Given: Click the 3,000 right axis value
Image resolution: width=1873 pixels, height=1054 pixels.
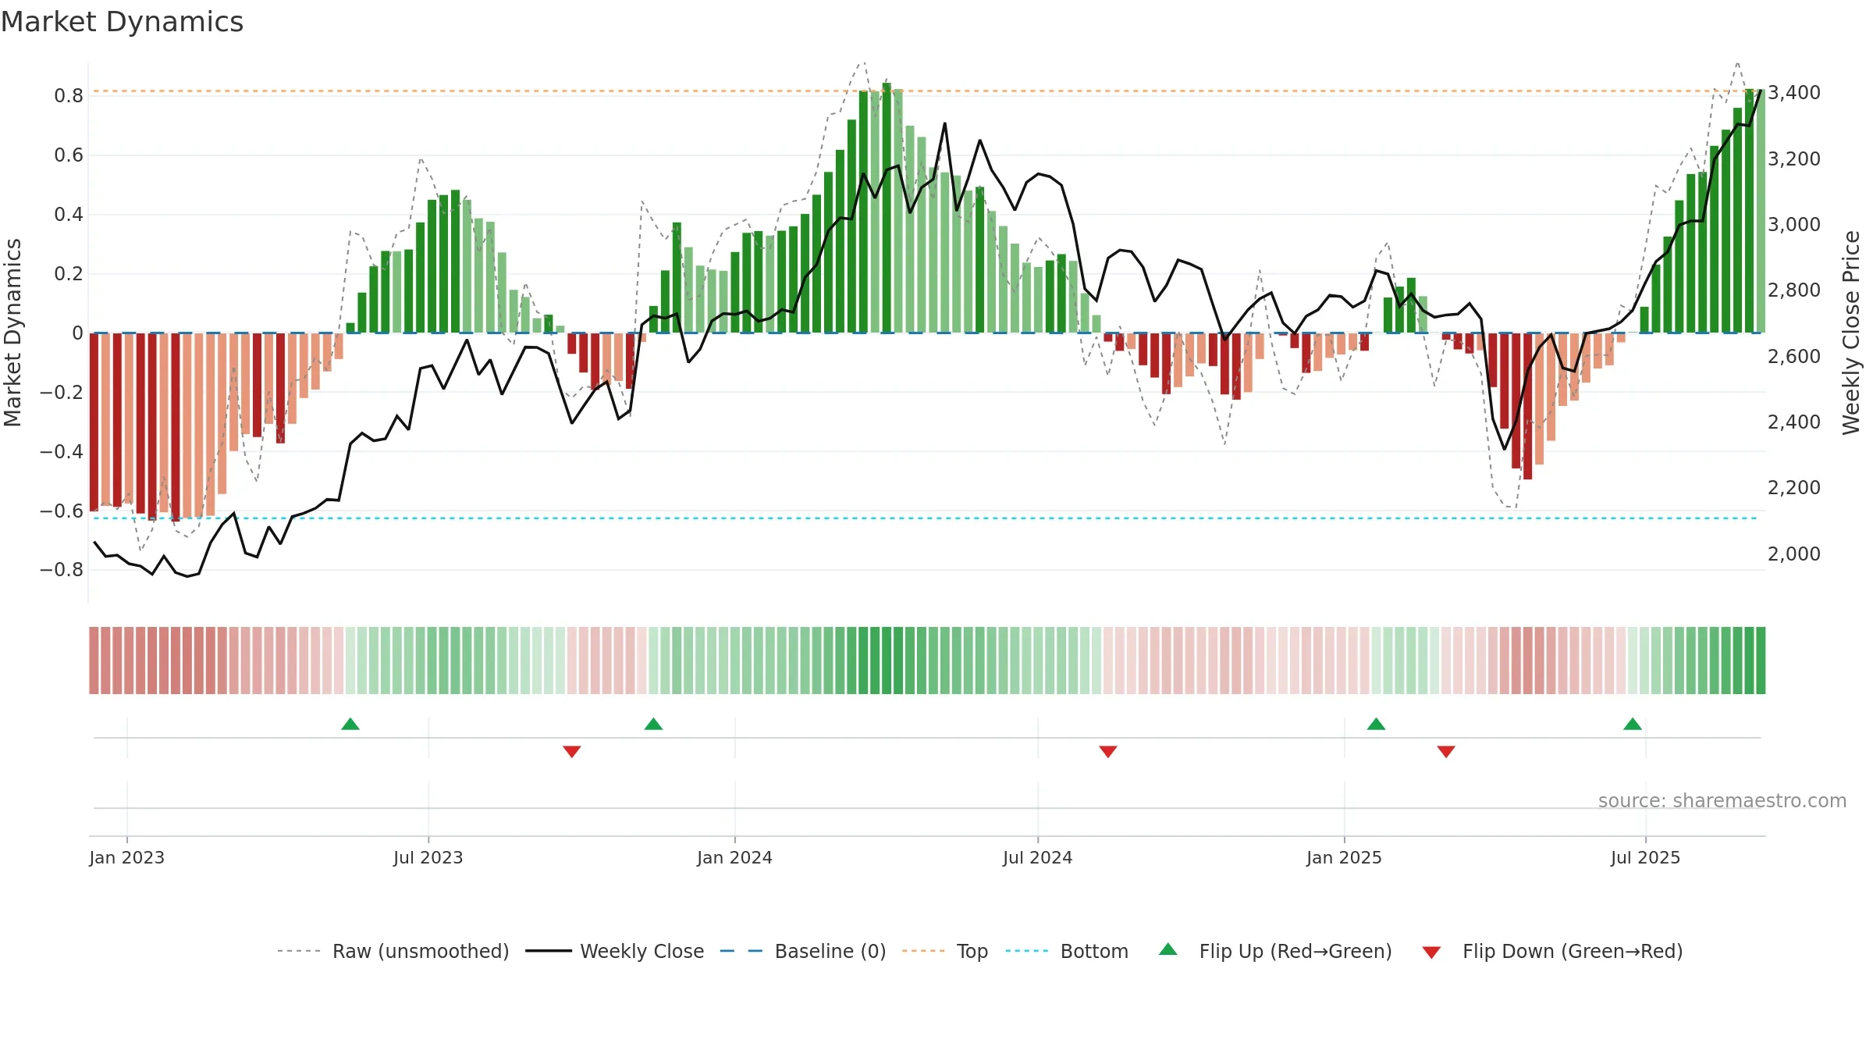Looking at the screenshot, I should pyautogui.click(x=1794, y=224).
